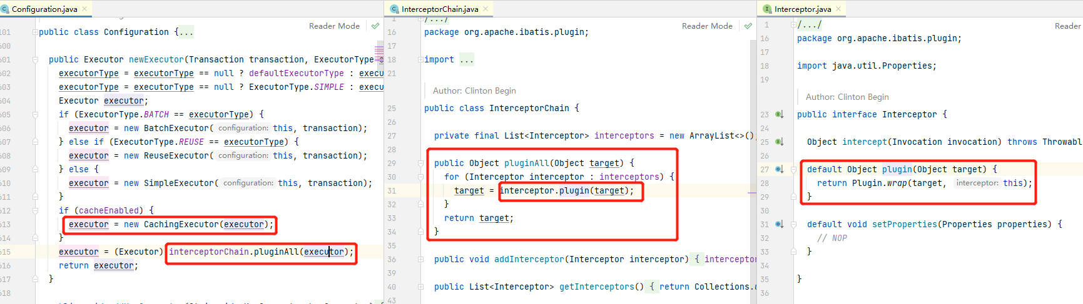Open inspections checkmark in the InterceptorChain.java editor
Viewport: 1083px width, 304px height.
[x=748, y=26]
